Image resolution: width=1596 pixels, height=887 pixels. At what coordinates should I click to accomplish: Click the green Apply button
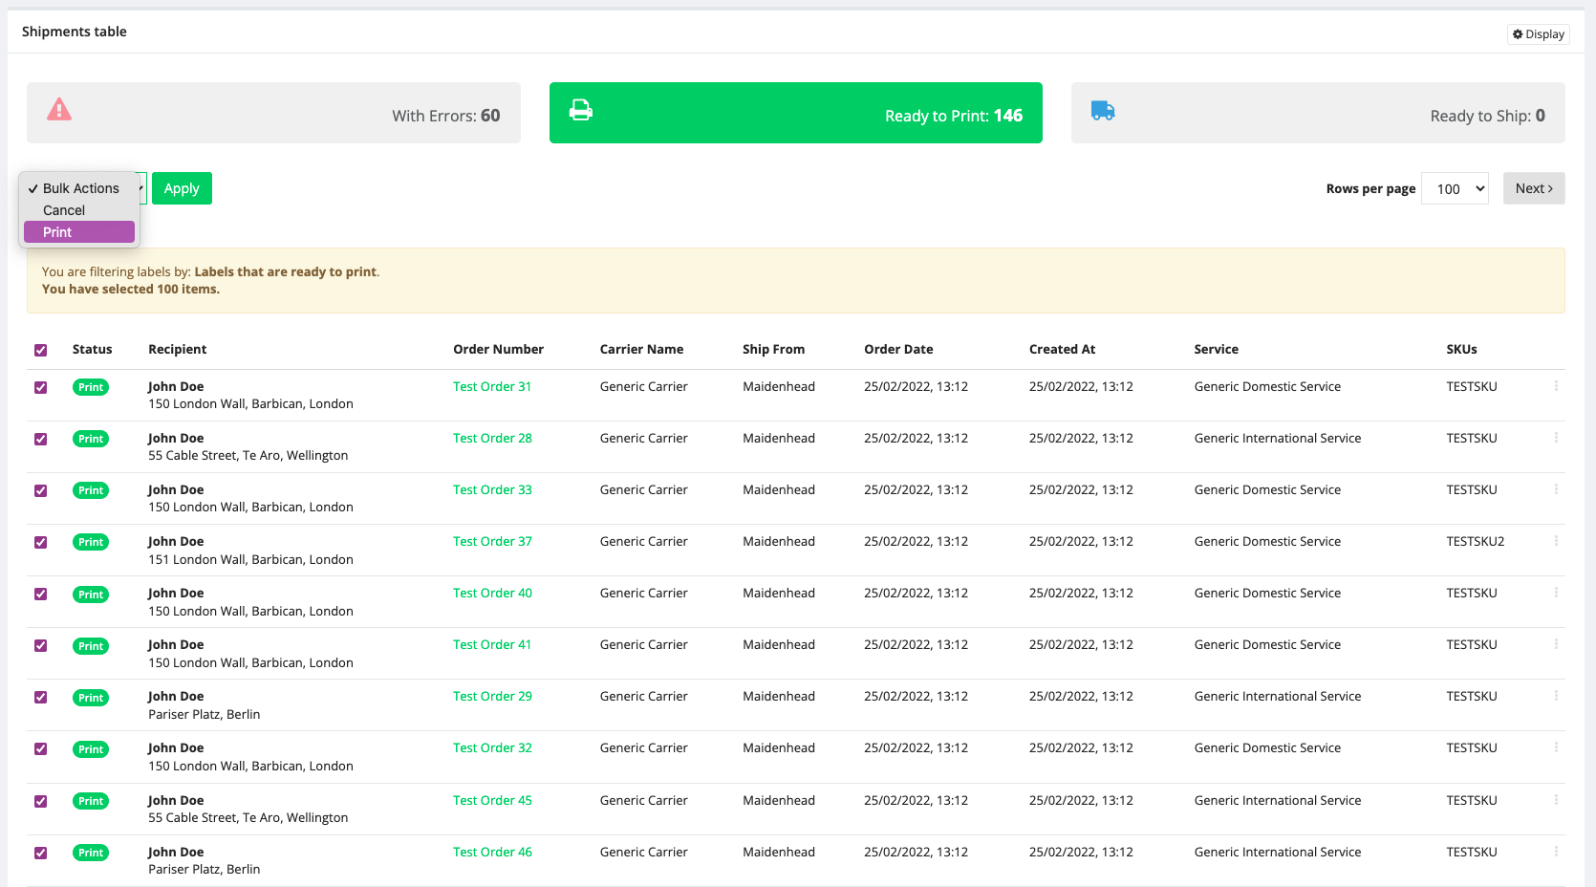[182, 188]
